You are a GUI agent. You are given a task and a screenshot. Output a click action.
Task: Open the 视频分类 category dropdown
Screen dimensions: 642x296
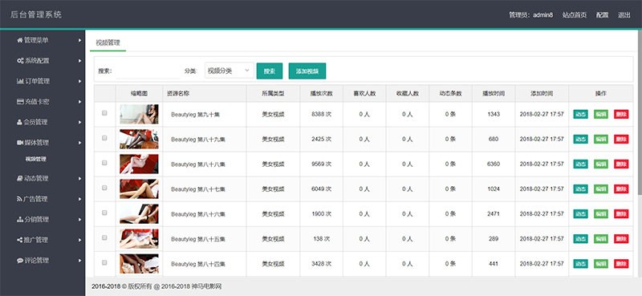pos(230,71)
